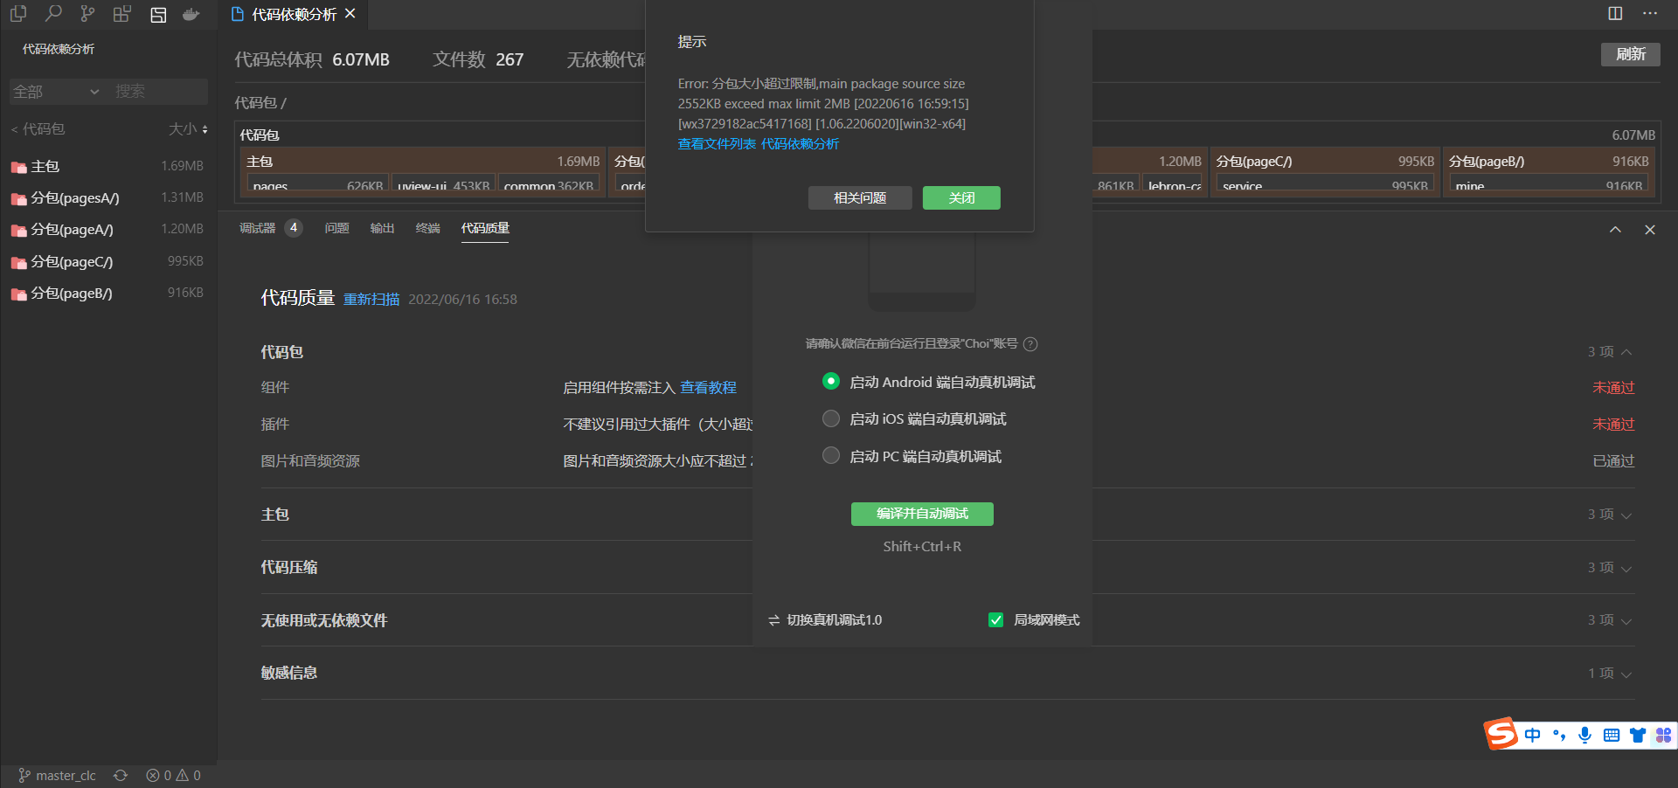The height and width of the screenshot is (788, 1678).
Task: Open the 查看教程 tutorial link
Action: point(708,388)
